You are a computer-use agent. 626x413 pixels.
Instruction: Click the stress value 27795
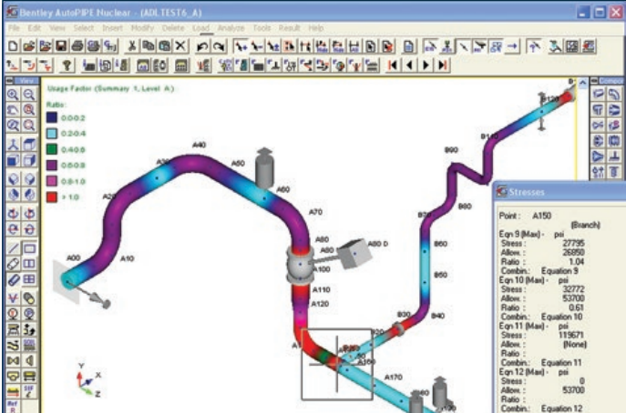point(574,243)
